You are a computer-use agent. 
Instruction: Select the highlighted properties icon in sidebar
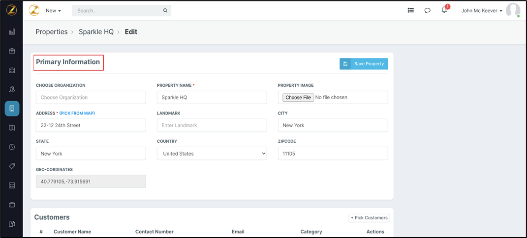pyautogui.click(x=12, y=108)
